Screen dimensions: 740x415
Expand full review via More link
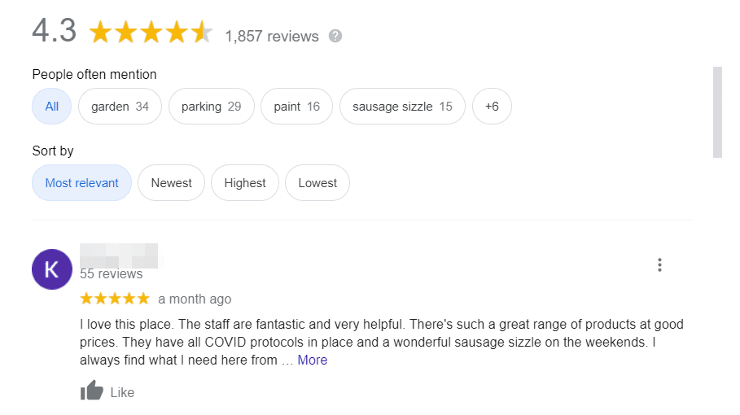pyautogui.click(x=313, y=360)
